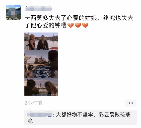Open the poster's blurred username link
141x128 pixels.
coord(38,9)
